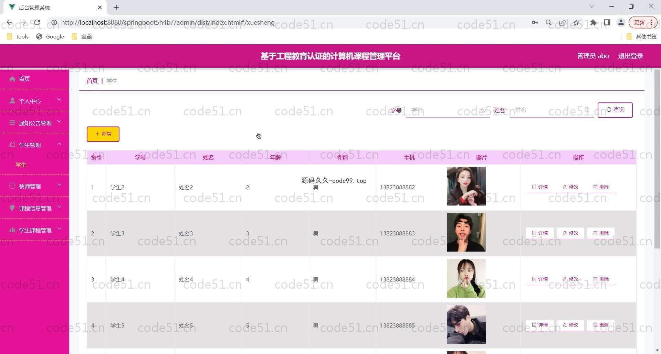
Task: Go to 首页 in the sidebar
Action: point(34,79)
